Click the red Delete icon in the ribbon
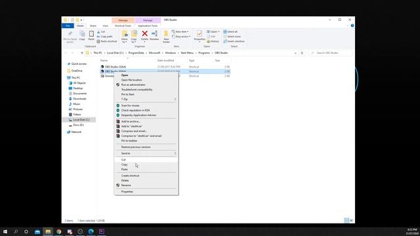Image resolution: width=420 pixels, height=236 pixels. coord(144,33)
